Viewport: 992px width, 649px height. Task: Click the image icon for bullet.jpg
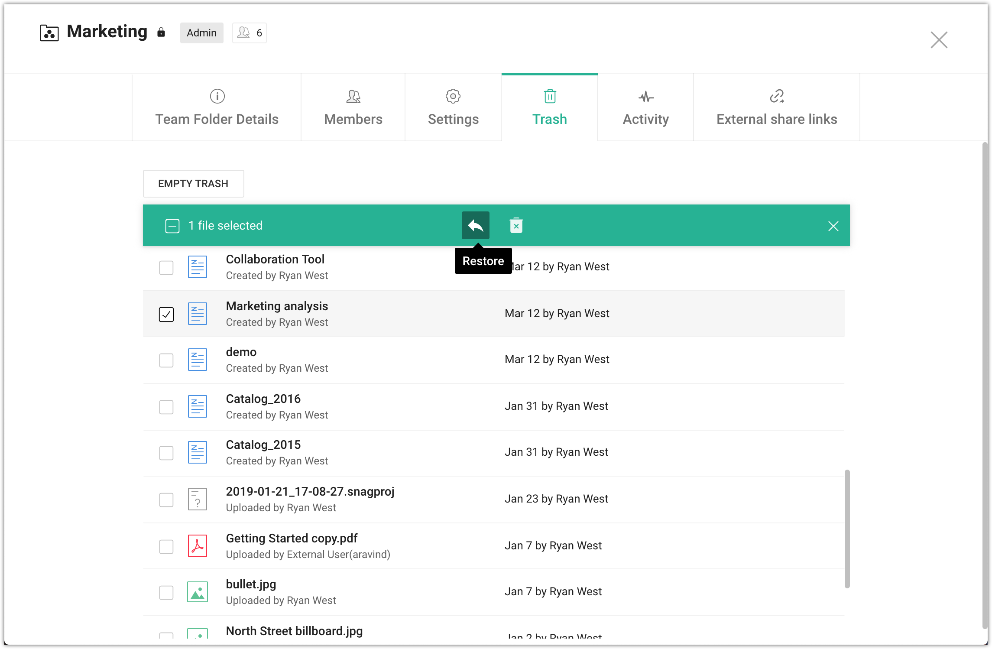pyautogui.click(x=197, y=592)
